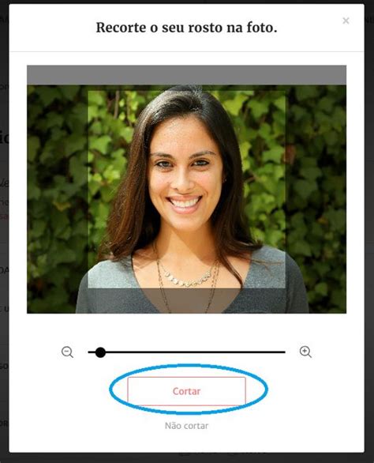This screenshot has width=374, height=463.
Task: Click the black zoom slider handle
Action: pyautogui.click(x=100, y=352)
